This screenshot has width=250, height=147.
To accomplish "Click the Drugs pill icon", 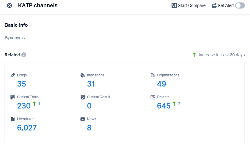I will point(13,75).
